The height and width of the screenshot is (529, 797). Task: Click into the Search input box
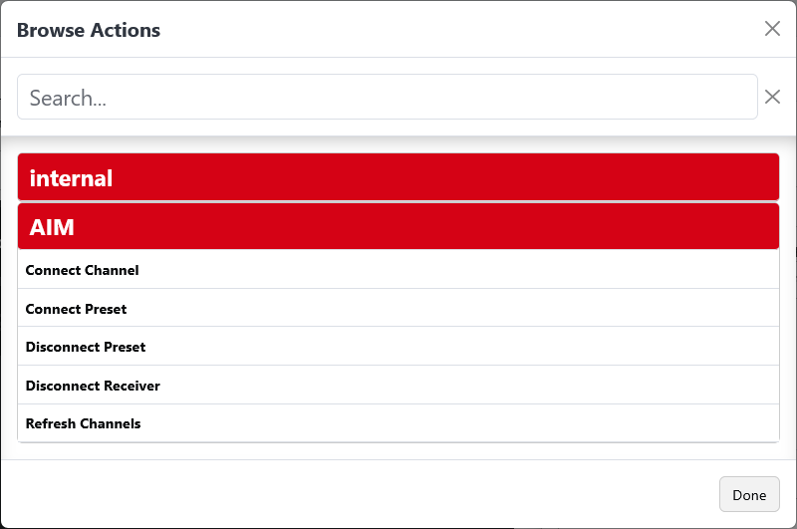[387, 97]
